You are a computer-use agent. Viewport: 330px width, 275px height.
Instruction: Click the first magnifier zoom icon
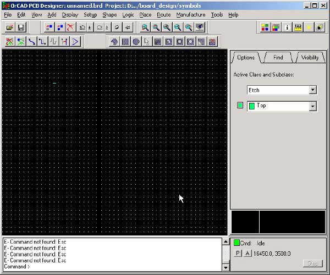pos(145,27)
